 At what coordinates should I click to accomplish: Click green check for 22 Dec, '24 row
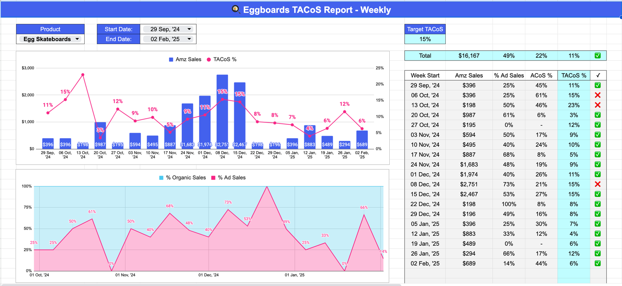[x=597, y=204]
